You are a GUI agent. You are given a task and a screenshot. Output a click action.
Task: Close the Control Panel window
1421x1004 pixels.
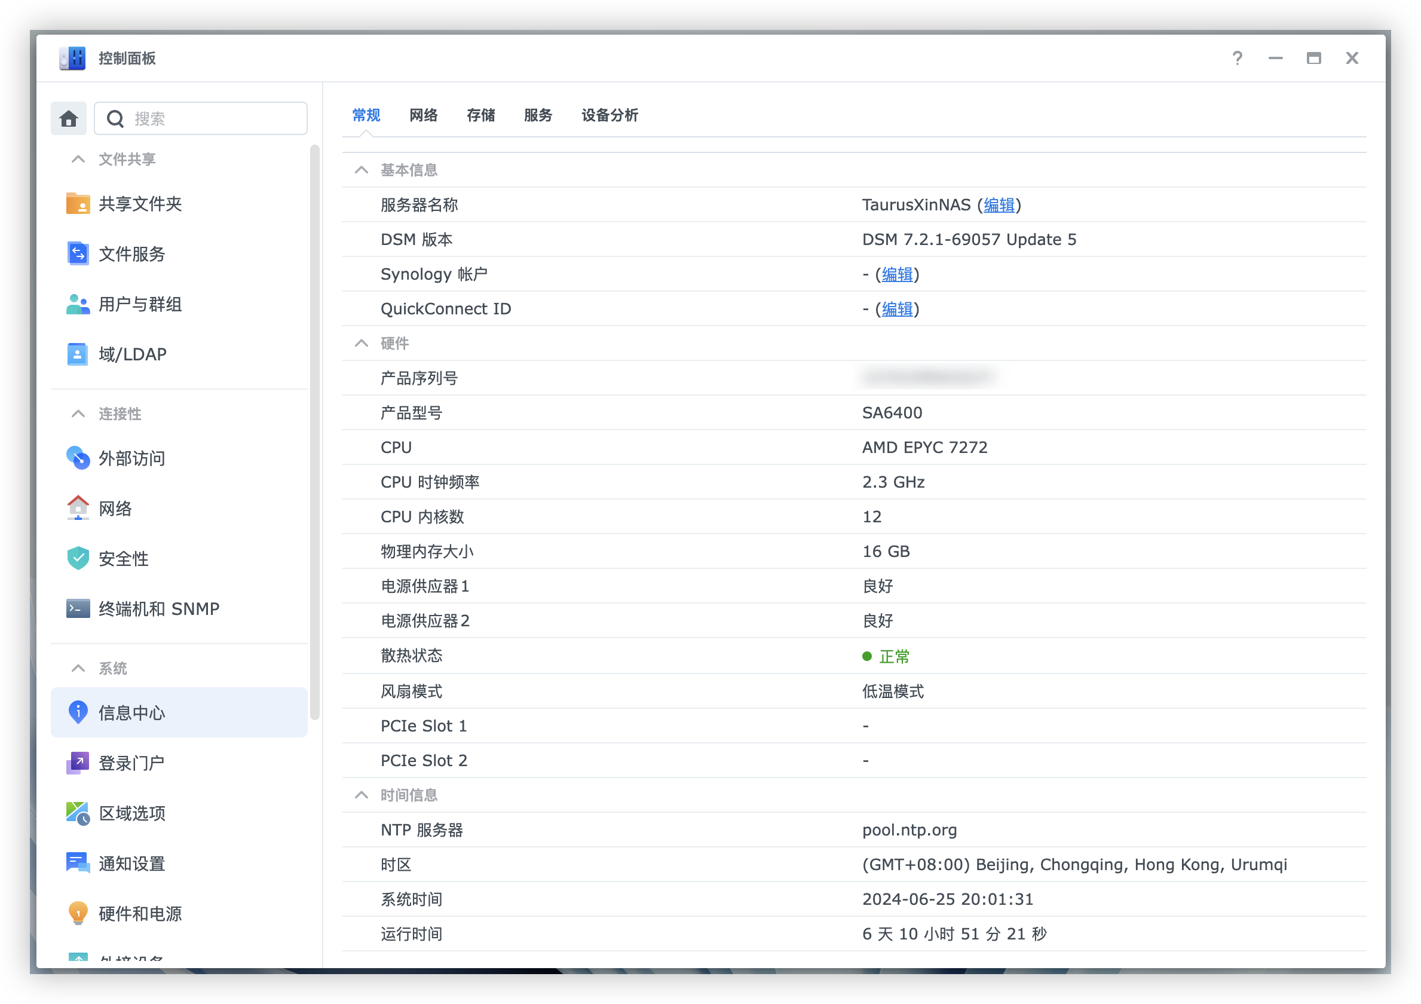(x=1352, y=58)
